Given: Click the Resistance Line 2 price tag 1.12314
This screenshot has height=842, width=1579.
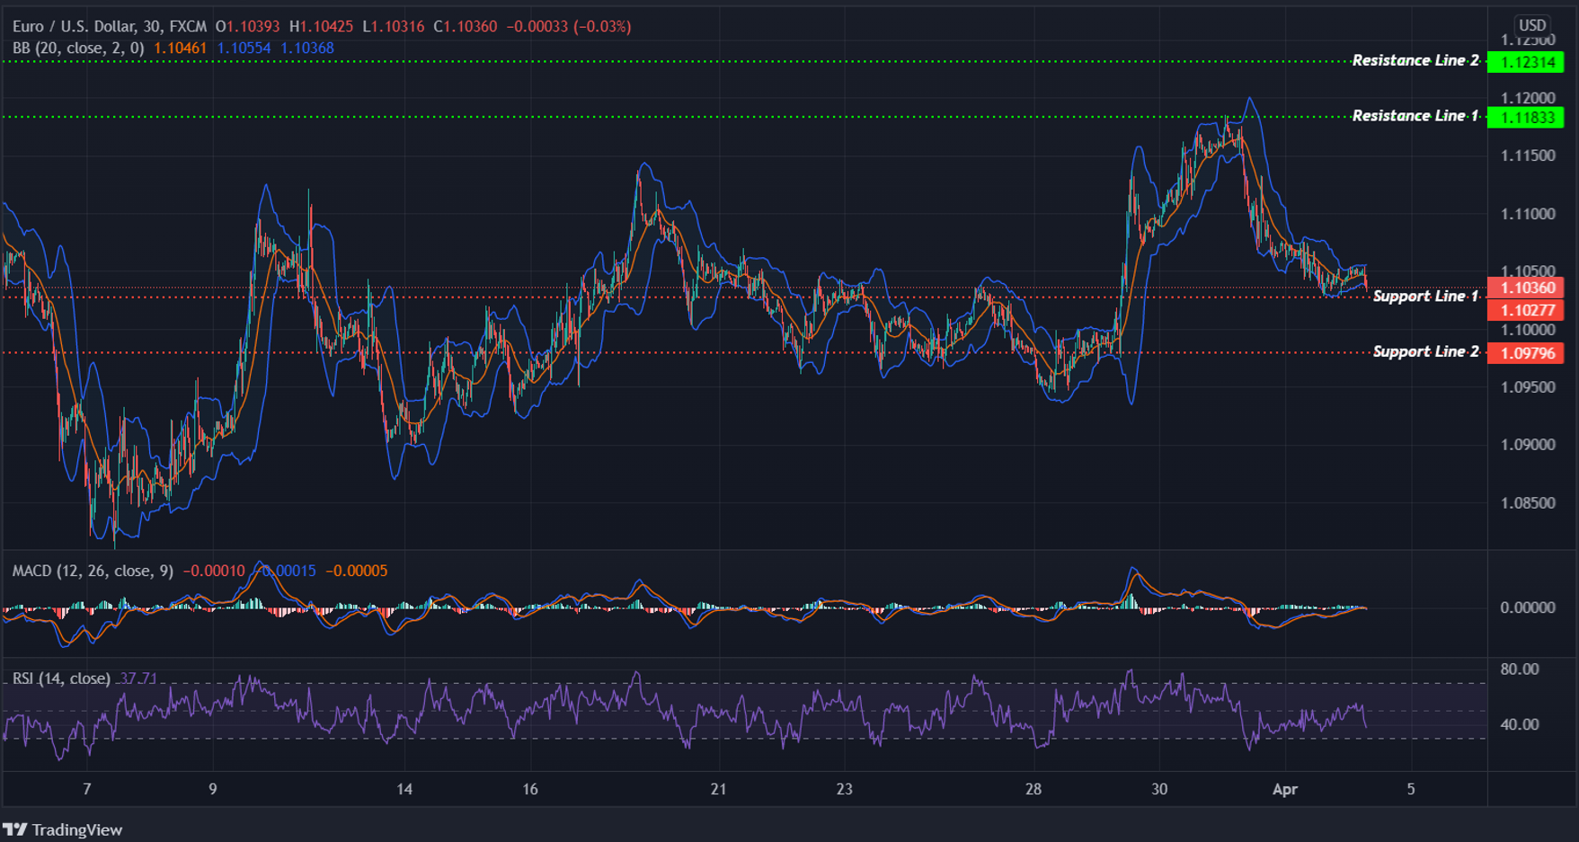Looking at the screenshot, I should pos(1528,62).
